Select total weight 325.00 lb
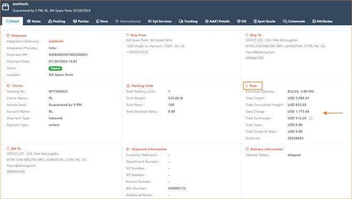The height and width of the screenshot is (199, 352). click(175, 98)
